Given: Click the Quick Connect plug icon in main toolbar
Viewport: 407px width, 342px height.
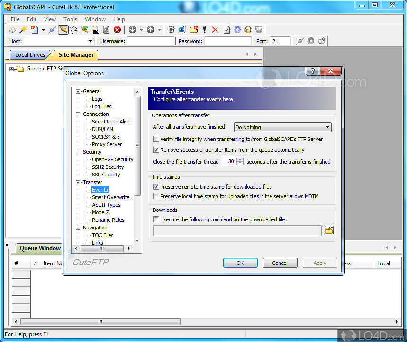Looking at the screenshot, I should (52, 30).
